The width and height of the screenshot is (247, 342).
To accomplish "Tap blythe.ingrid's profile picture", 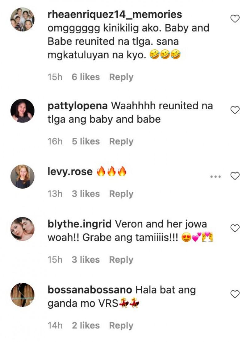I will tap(23, 229).
